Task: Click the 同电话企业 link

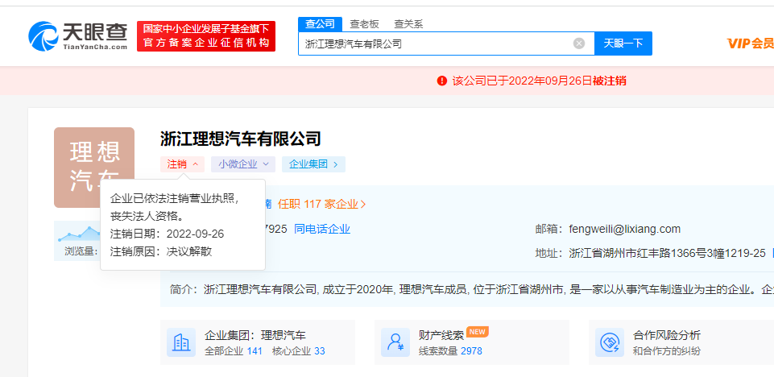Action: pos(322,229)
